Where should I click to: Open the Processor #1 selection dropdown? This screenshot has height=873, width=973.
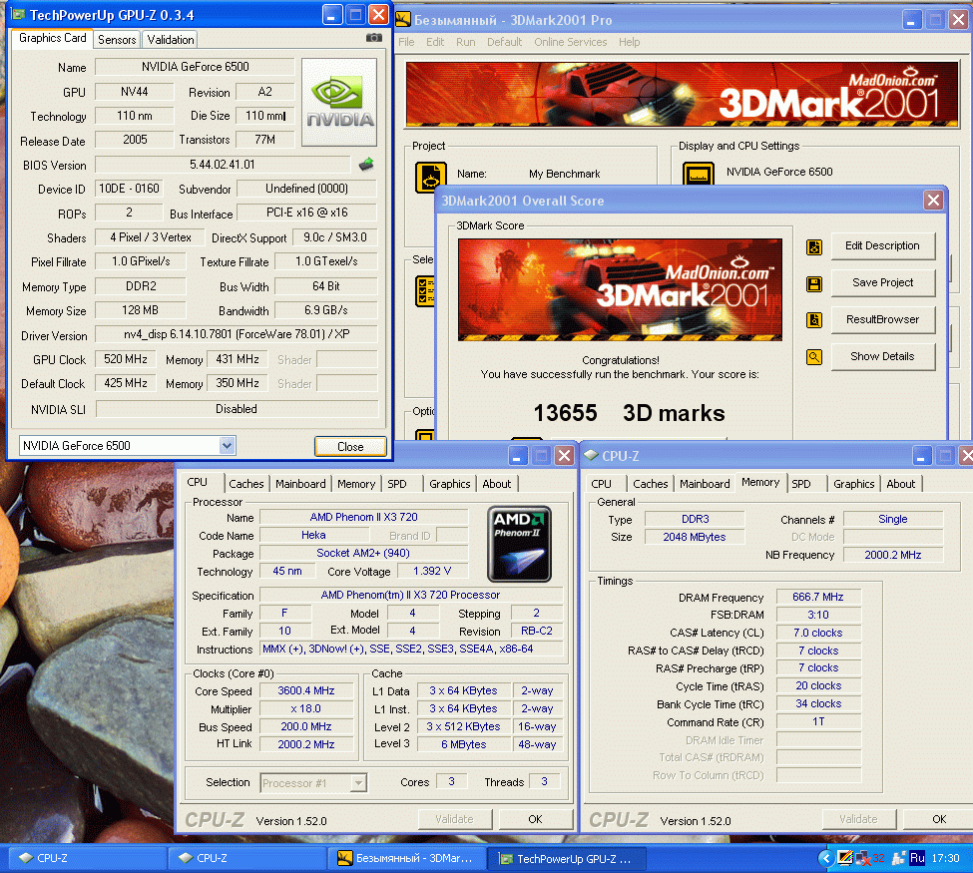[x=358, y=783]
